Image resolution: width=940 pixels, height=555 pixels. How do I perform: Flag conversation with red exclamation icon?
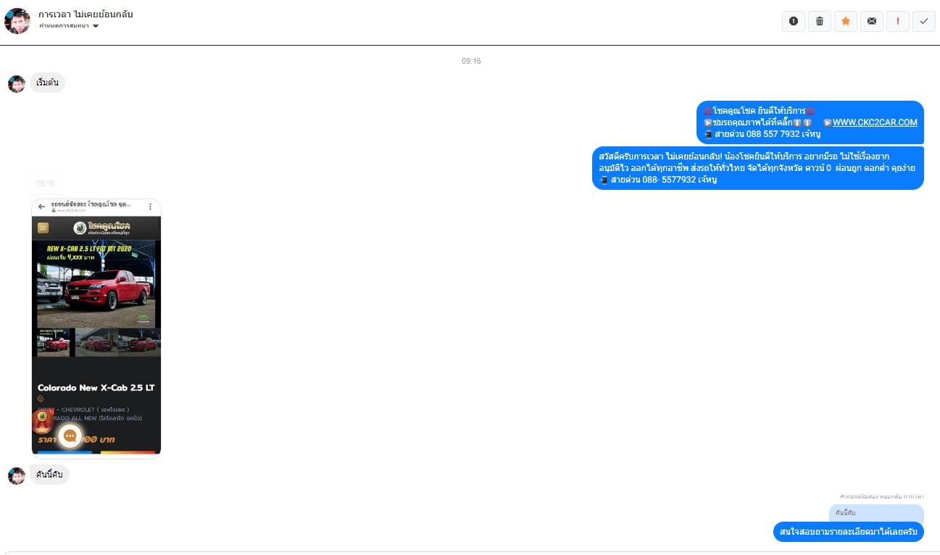click(x=898, y=21)
